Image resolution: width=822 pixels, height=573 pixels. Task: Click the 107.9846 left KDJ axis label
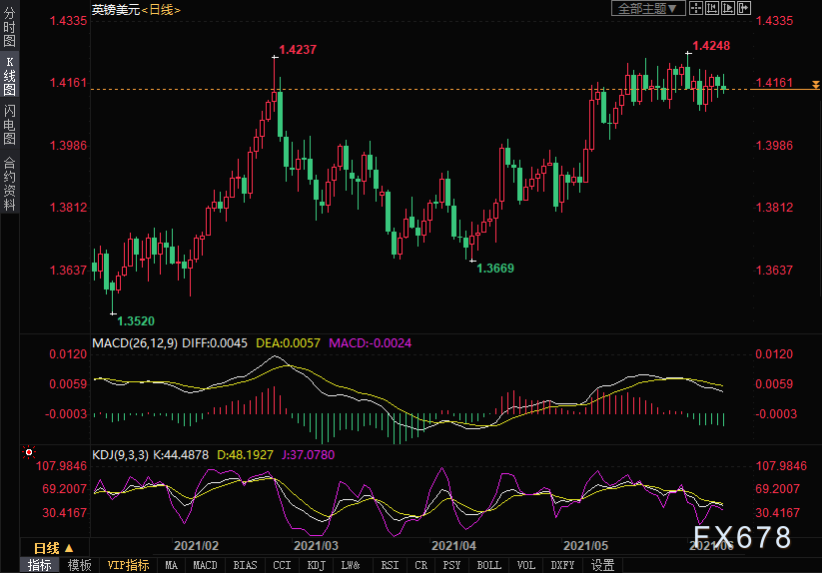click(x=61, y=465)
